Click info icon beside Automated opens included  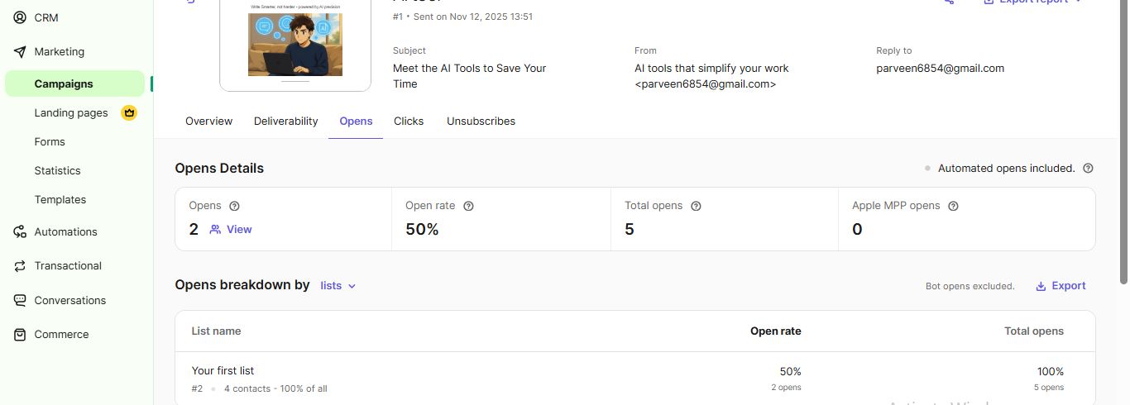pyautogui.click(x=1088, y=169)
